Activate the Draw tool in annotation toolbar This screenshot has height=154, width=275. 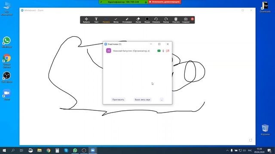point(106,20)
